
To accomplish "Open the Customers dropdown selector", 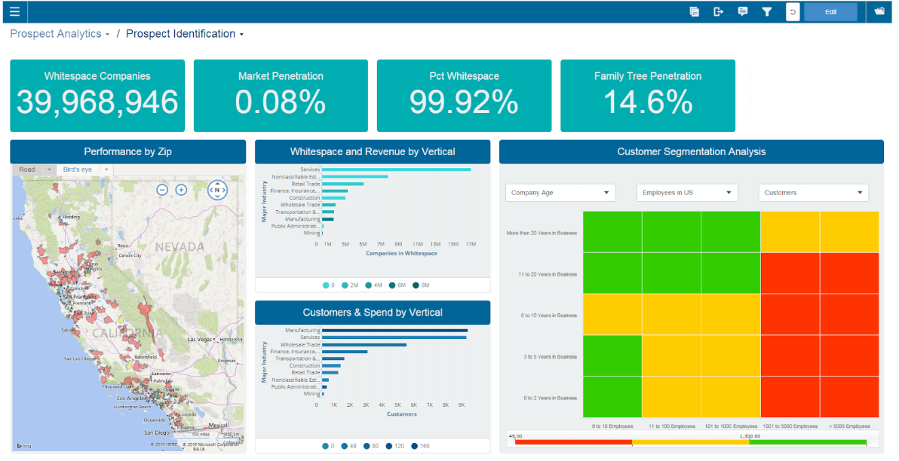I will [x=814, y=193].
